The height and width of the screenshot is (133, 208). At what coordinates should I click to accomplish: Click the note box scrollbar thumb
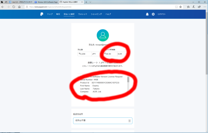tap(128, 80)
